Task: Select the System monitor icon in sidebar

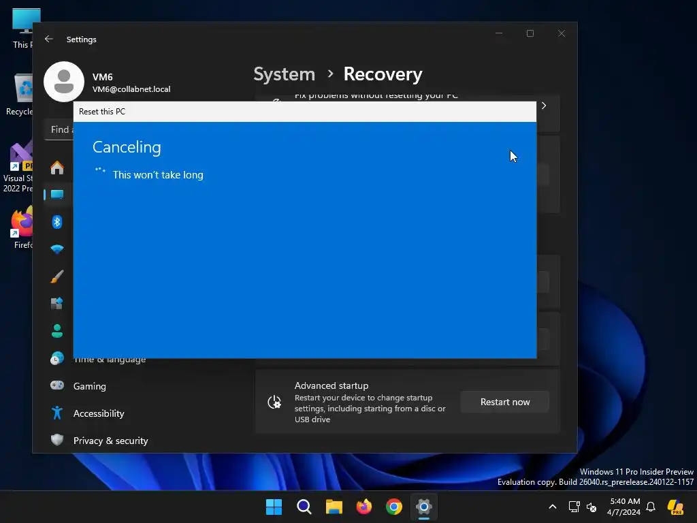Action: pyautogui.click(x=57, y=194)
